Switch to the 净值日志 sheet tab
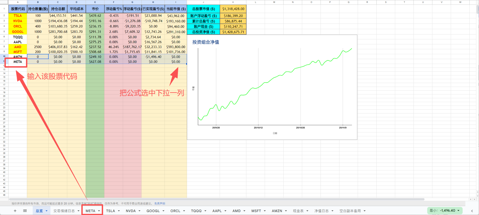 (322, 211)
